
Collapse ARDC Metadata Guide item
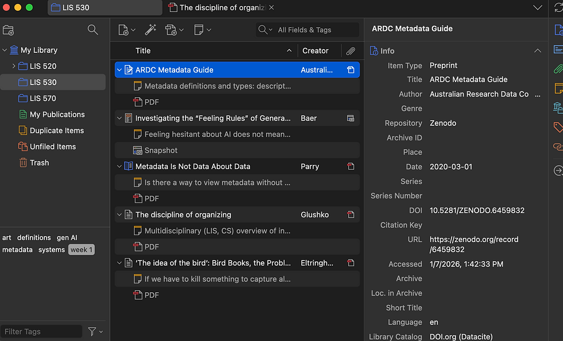(x=119, y=70)
